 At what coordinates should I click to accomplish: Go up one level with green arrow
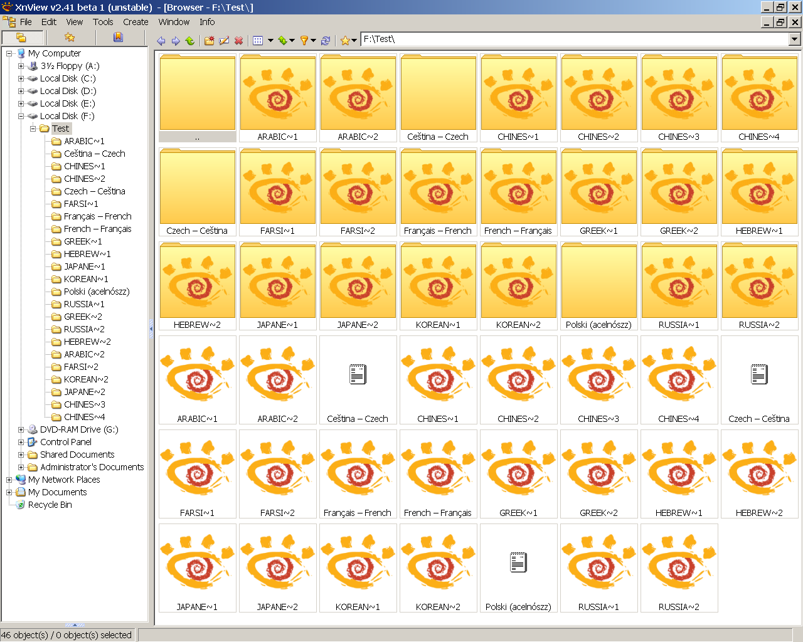point(189,41)
